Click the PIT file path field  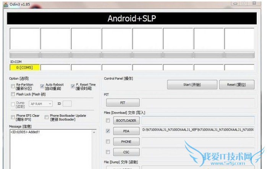[198, 103]
